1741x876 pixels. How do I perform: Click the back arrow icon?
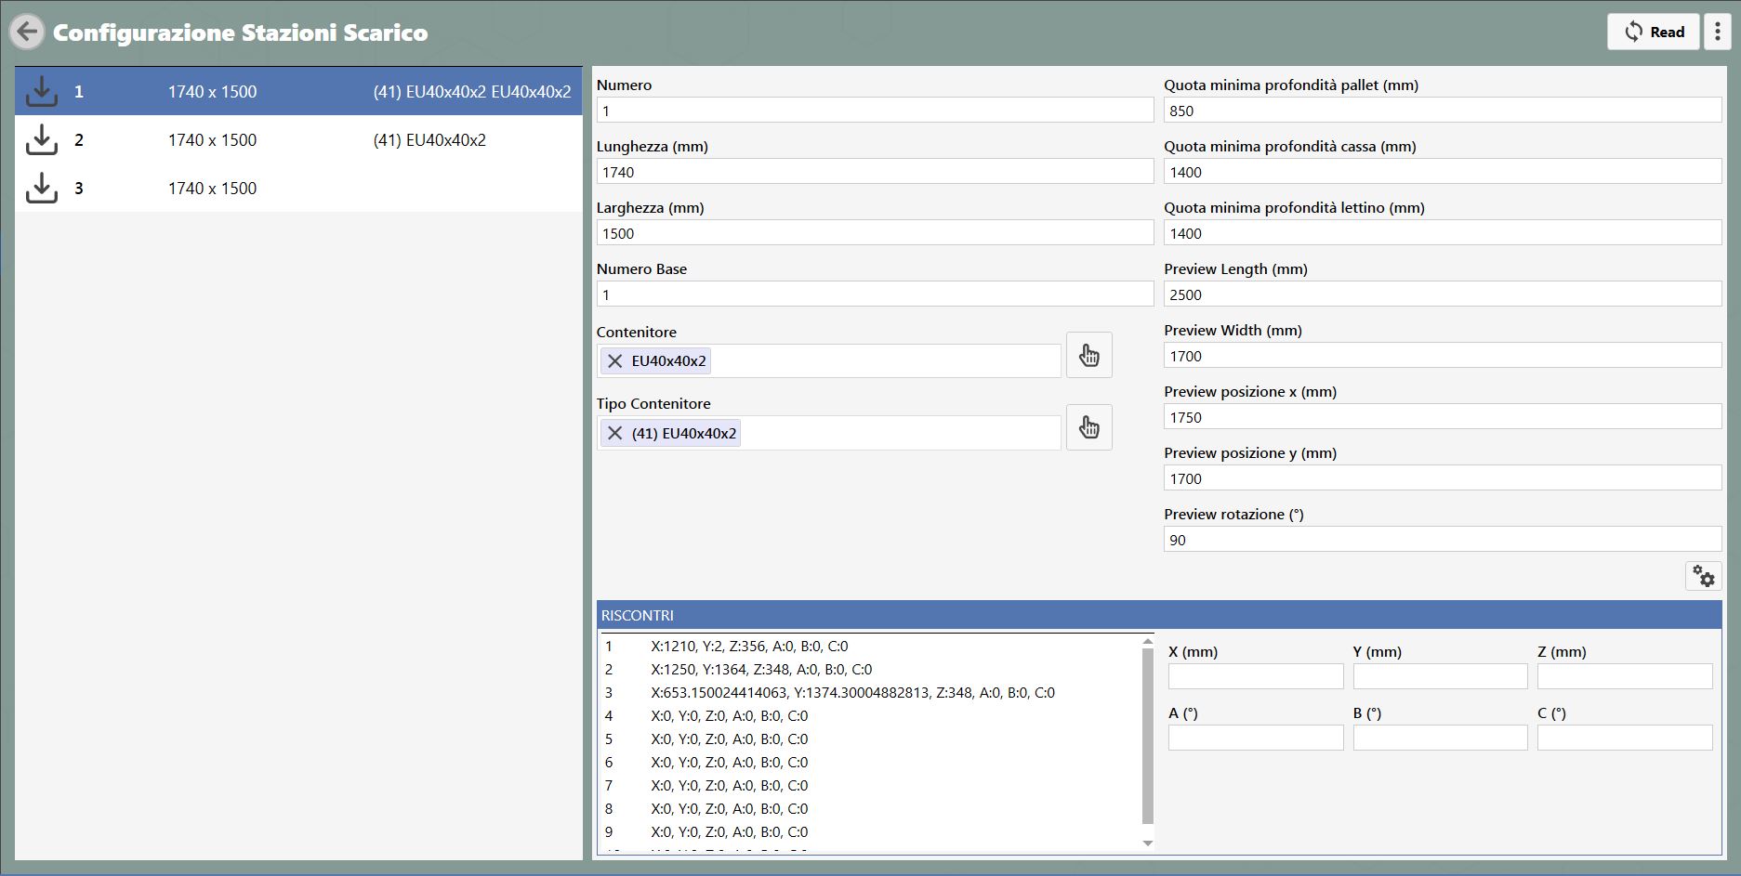coord(27,32)
